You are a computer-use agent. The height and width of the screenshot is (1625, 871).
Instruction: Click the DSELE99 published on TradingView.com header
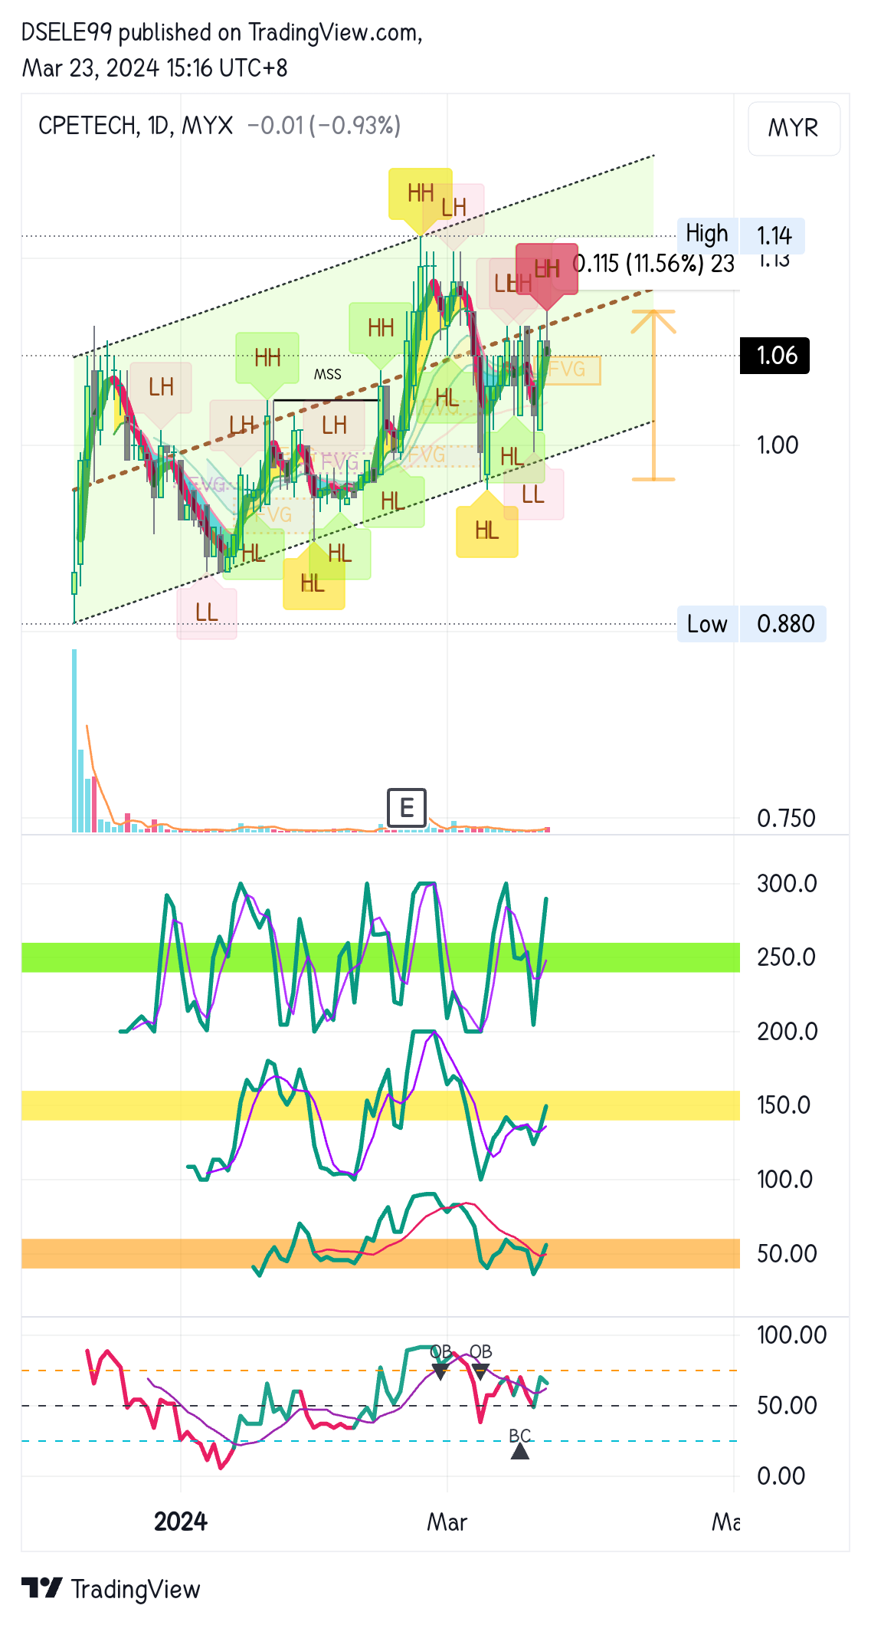222,33
